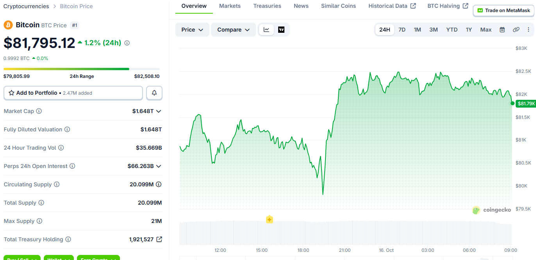Click the external link icon on Historical Data
The image size is (536, 260).
tap(413, 6)
